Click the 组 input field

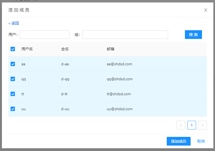(x=125, y=35)
